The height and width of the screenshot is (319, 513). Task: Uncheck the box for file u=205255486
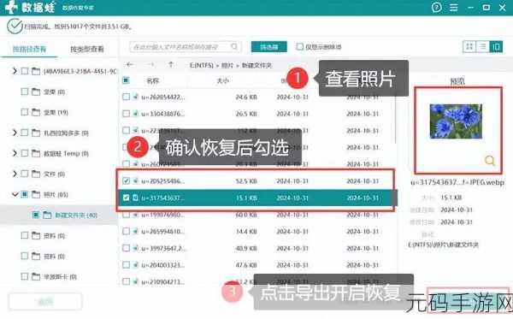(x=126, y=180)
